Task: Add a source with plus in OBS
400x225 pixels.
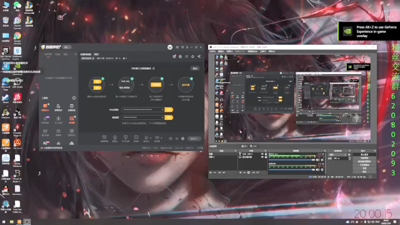Action: point(240,172)
